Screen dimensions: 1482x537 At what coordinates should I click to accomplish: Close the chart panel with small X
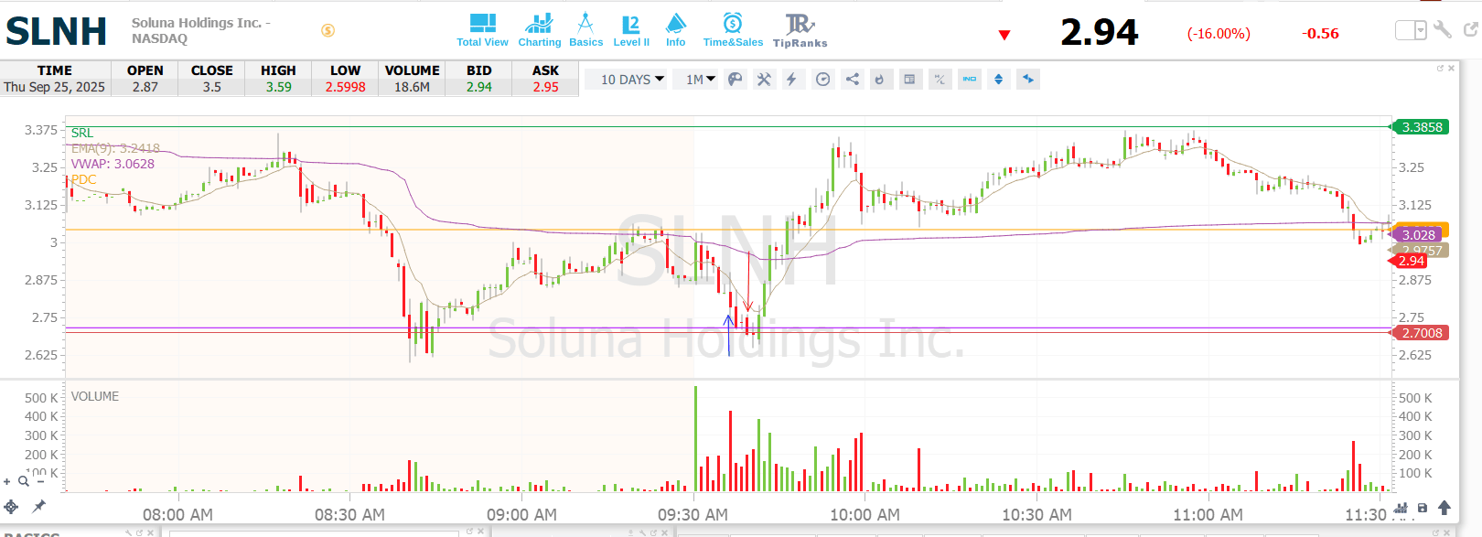(x=1451, y=68)
